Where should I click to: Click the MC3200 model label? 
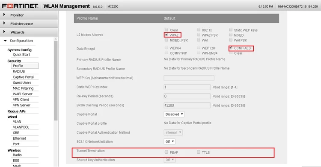113,6
